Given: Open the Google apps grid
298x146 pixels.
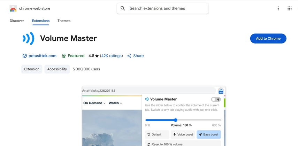Looking at the screenshot, I should (x=289, y=8).
